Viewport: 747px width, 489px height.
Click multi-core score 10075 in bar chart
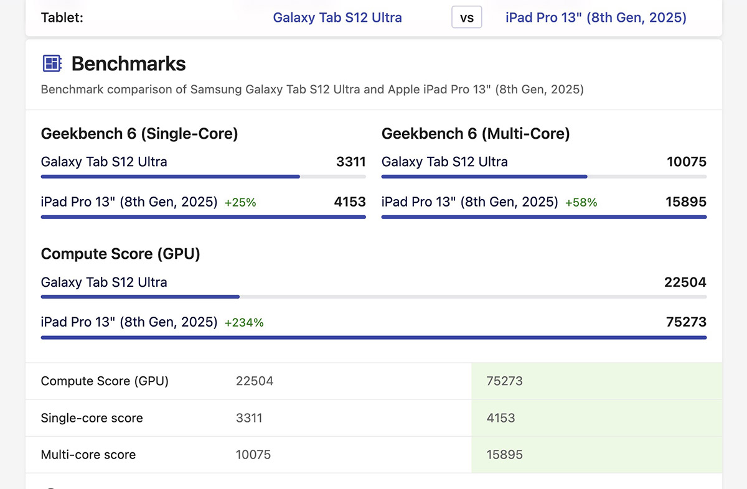pyautogui.click(x=687, y=162)
